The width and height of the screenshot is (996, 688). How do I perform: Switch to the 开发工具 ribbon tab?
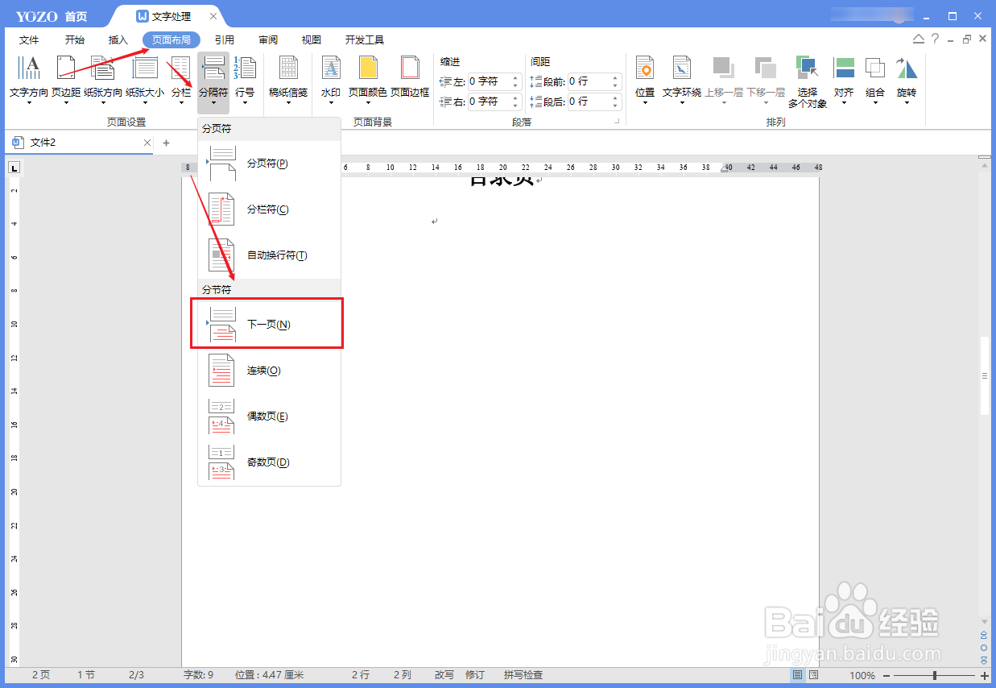(x=365, y=39)
